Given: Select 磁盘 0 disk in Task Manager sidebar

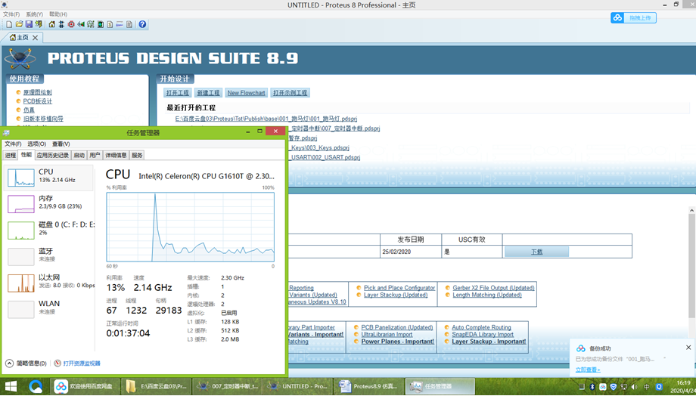Looking at the screenshot, I should click(48, 230).
